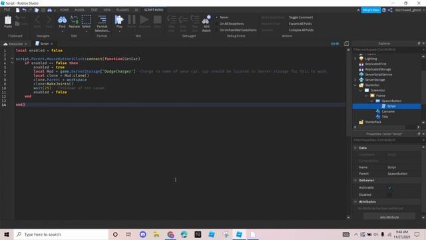Click the Toggle Comment action
Image resolution: width=426 pixels, height=240 pixels.
coord(301,17)
